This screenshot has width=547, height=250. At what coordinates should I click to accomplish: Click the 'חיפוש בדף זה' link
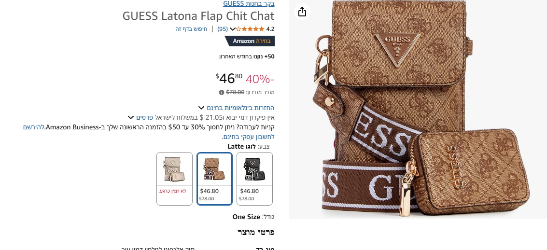191,29
